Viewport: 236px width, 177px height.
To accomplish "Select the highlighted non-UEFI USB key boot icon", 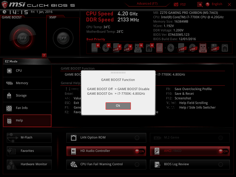I will (203, 48).
